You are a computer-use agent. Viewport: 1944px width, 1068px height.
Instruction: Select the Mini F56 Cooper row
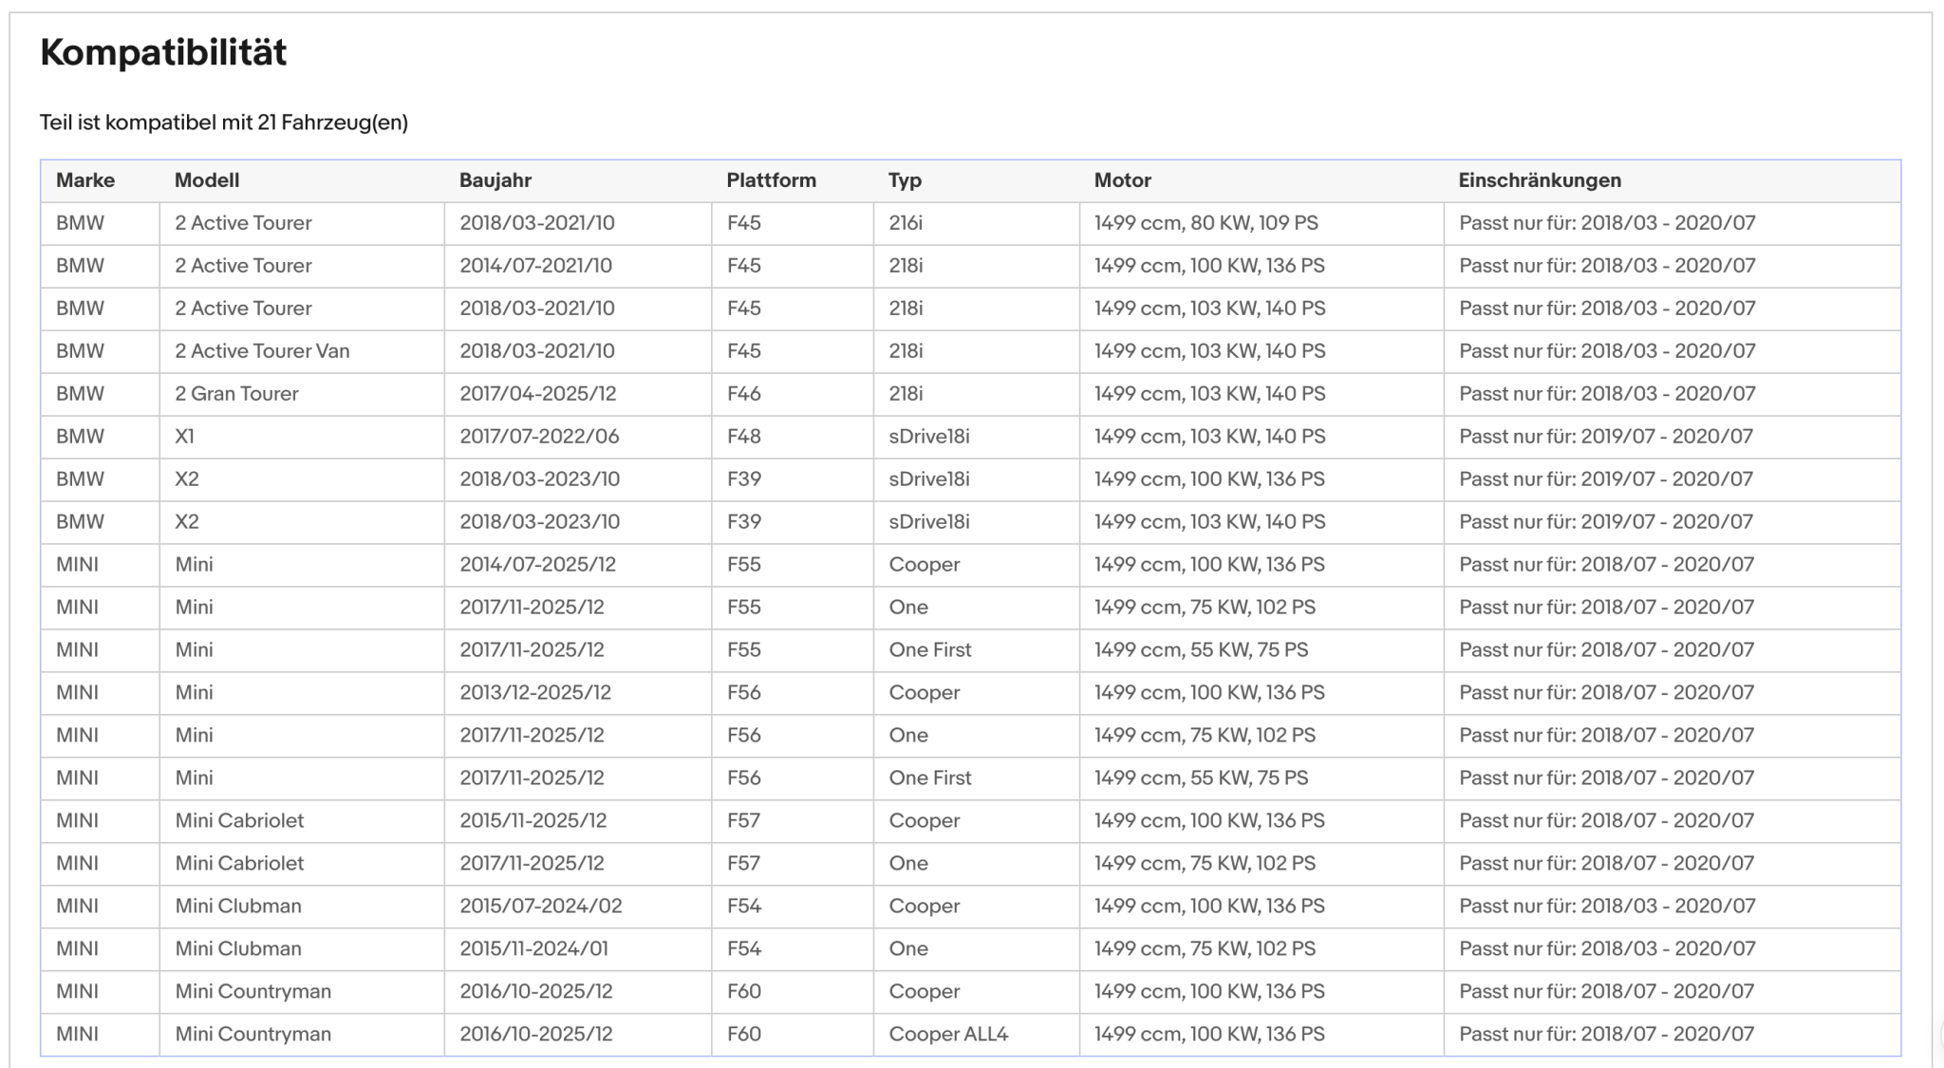[970, 693]
